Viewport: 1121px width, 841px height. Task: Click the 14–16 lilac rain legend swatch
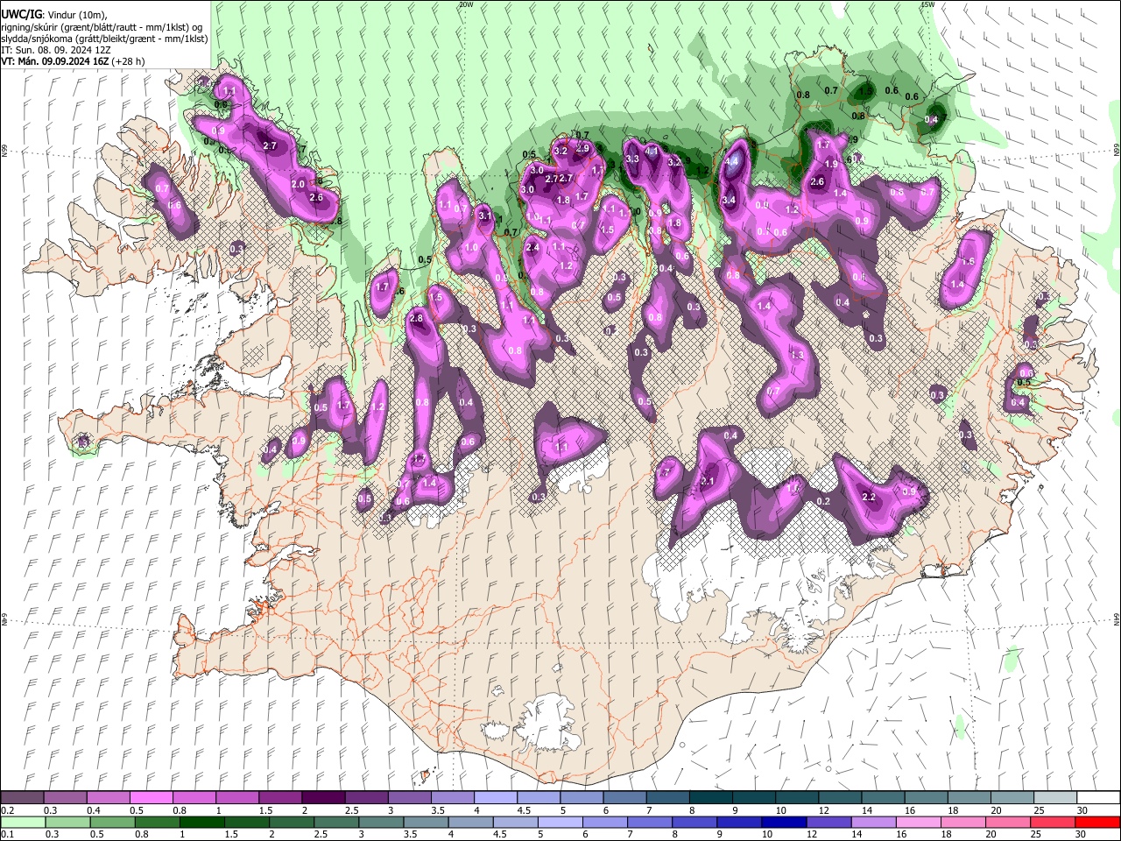point(872,822)
